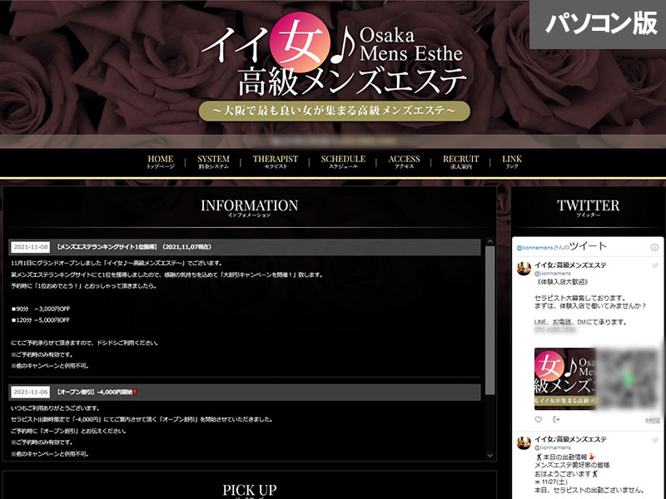Screen dimensions: 666x499
Task: Open the RECRUIT job info page
Action: 460,162
